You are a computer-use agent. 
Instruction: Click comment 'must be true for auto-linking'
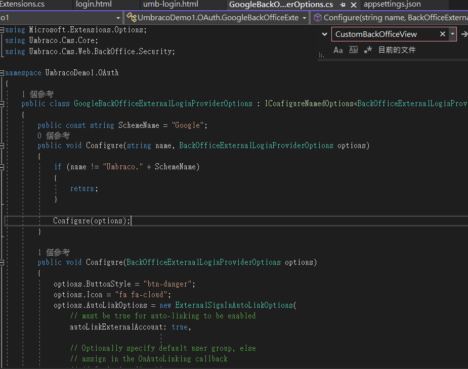[x=163, y=316]
